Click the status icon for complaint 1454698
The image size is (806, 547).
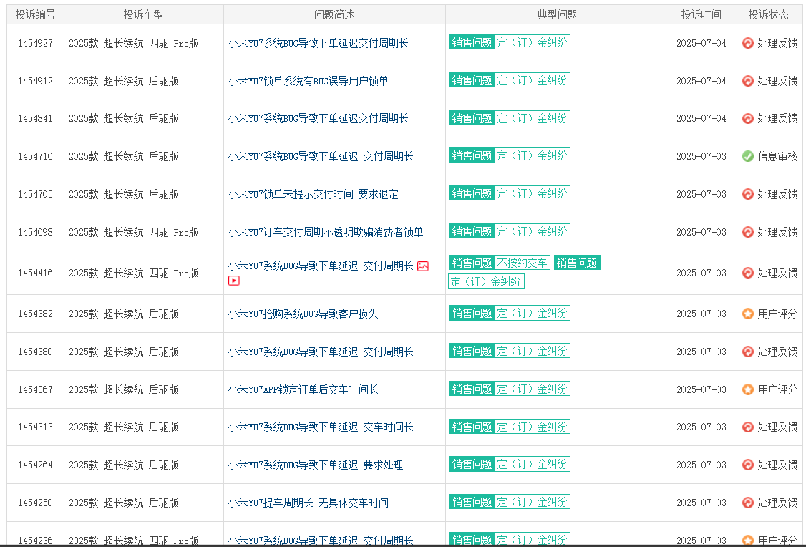point(748,232)
